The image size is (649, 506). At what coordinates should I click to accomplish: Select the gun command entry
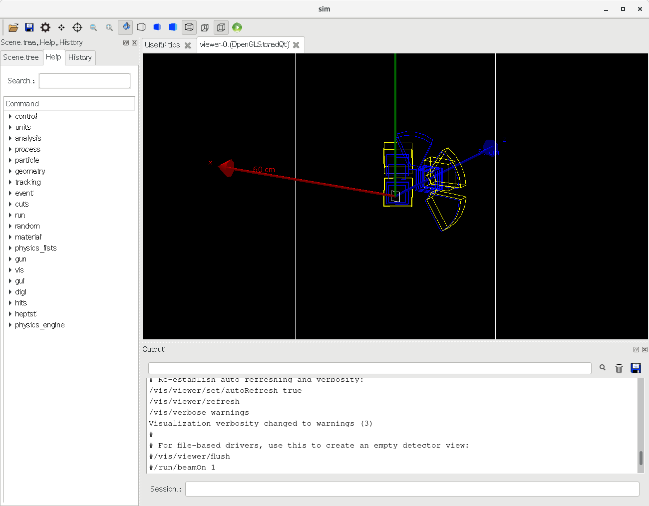[20, 259]
